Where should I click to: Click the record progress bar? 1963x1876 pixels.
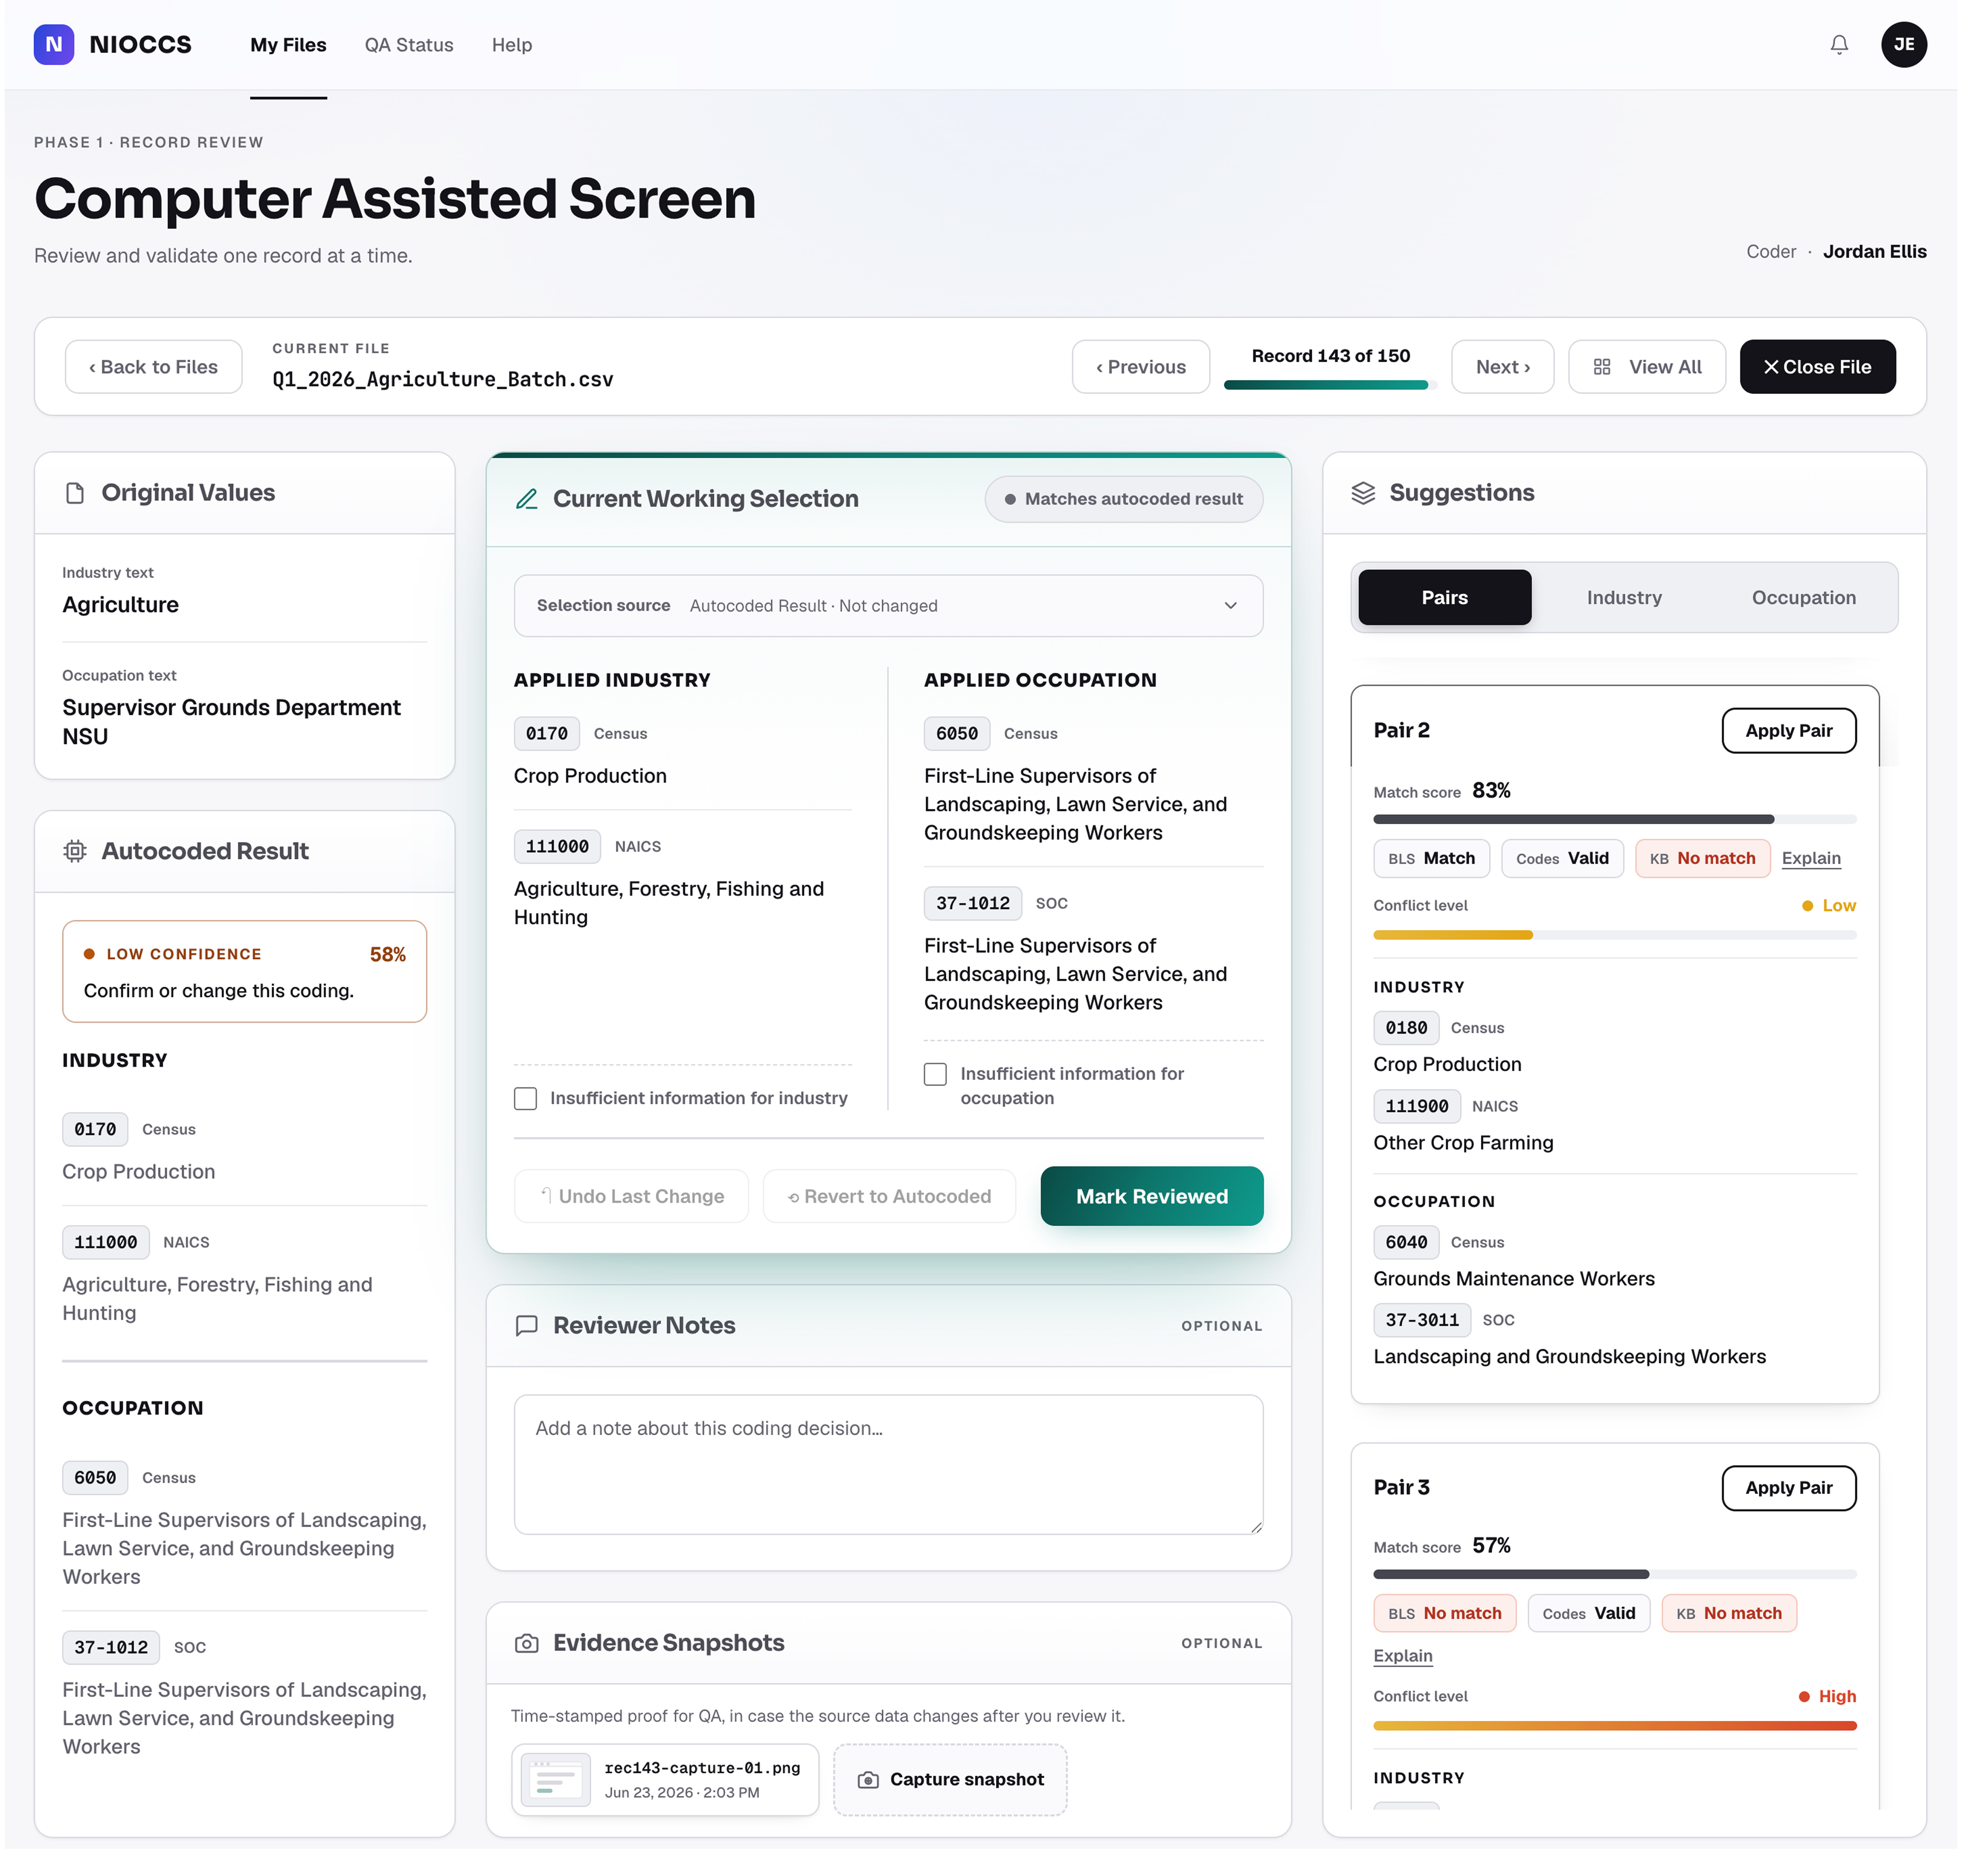pos(1330,385)
